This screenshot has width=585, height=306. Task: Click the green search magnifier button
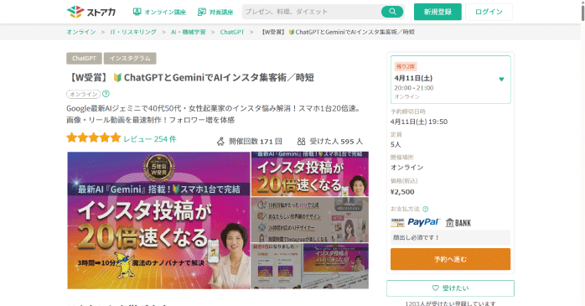[392, 12]
